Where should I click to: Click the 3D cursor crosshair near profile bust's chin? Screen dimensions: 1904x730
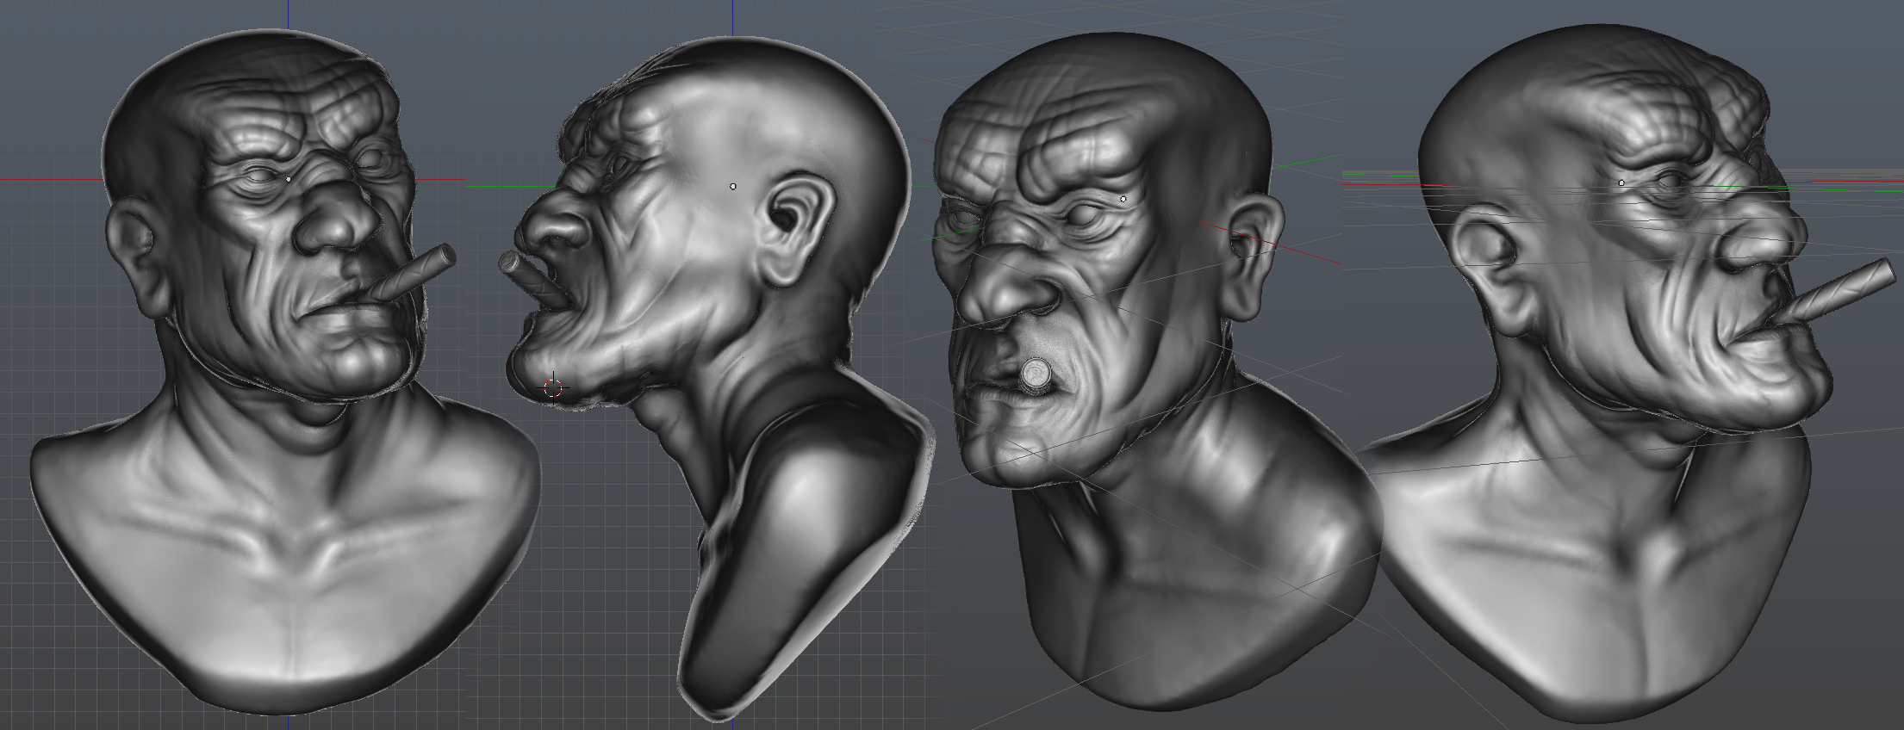click(553, 388)
